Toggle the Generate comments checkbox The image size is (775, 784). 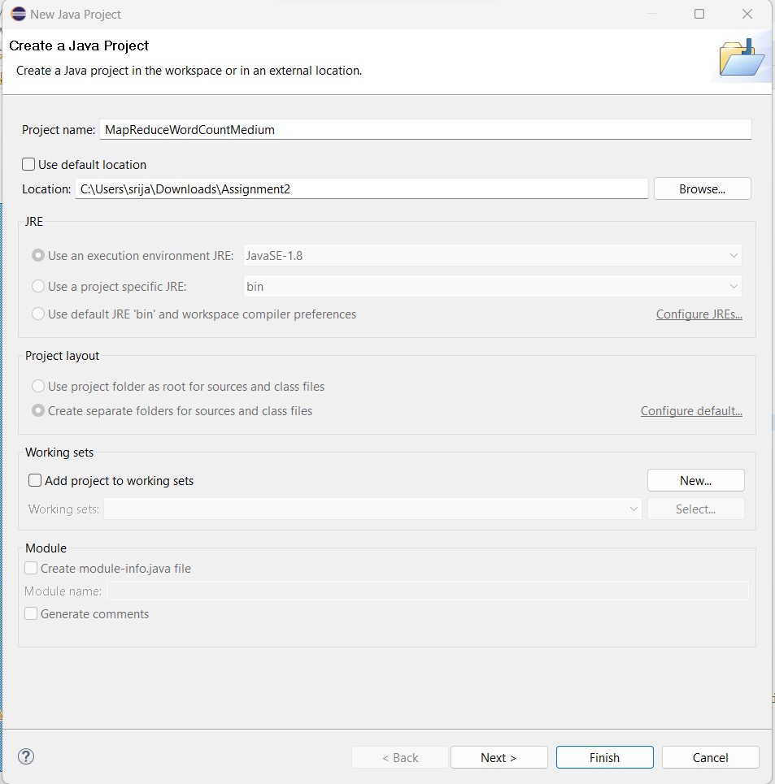click(x=30, y=613)
